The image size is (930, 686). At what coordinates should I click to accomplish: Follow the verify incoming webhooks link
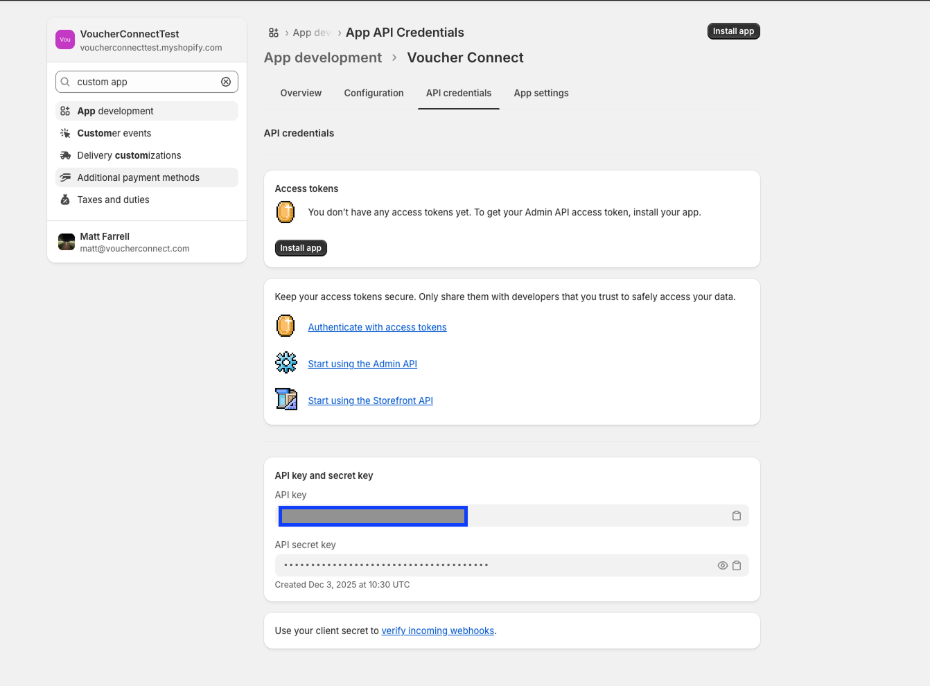tap(437, 631)
